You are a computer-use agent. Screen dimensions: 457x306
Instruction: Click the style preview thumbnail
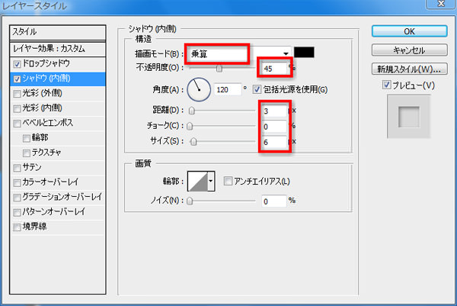click(408, 117)
